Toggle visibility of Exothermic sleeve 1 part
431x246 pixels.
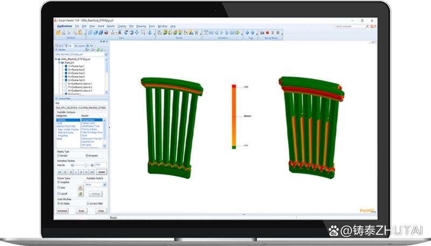click(x=66, y=84)
